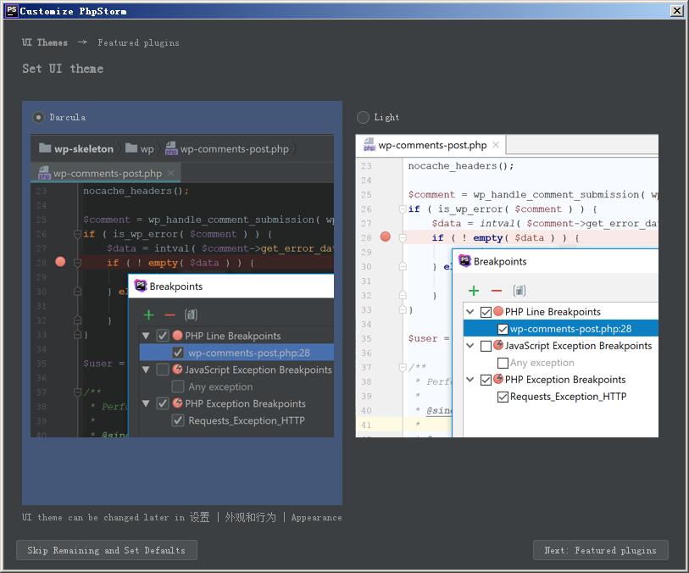Click code fold marker on line 26 in Darcula preview

click(x=77, y=234)
